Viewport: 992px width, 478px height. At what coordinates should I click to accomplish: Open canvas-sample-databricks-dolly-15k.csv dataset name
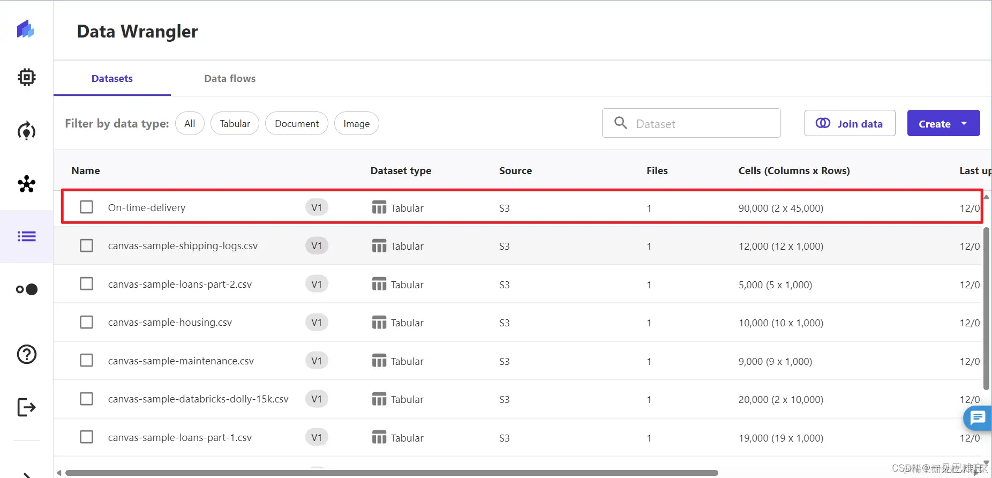pyautogui.click(x=198, y=399)
